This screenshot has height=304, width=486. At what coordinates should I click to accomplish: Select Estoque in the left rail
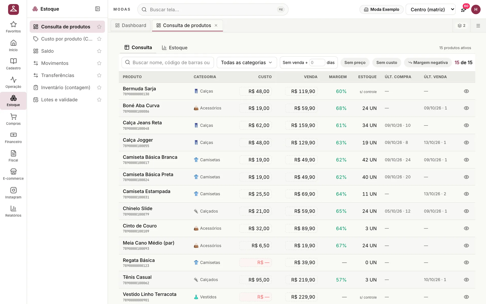[x=13, y=101]
